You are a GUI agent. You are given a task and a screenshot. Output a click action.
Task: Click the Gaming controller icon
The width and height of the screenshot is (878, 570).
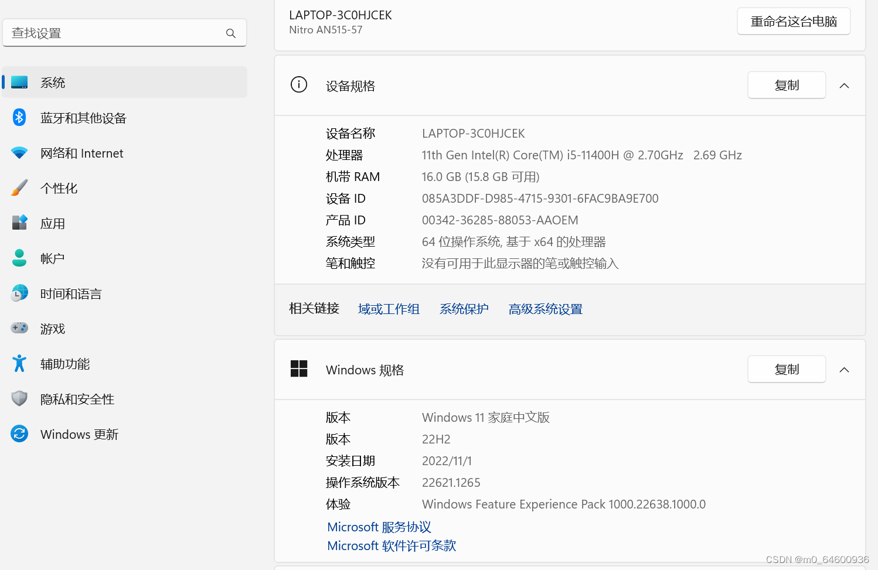[x=19, y=328]
